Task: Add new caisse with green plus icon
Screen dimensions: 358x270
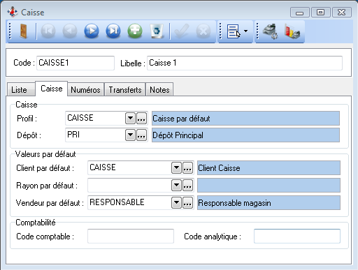Action: pyautogui.click(x=135, y=31)
